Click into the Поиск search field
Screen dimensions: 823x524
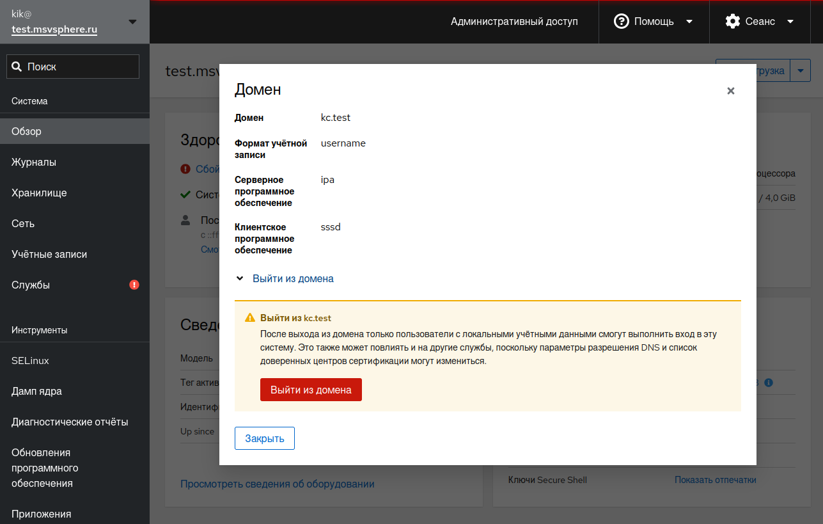pos(80,67)
